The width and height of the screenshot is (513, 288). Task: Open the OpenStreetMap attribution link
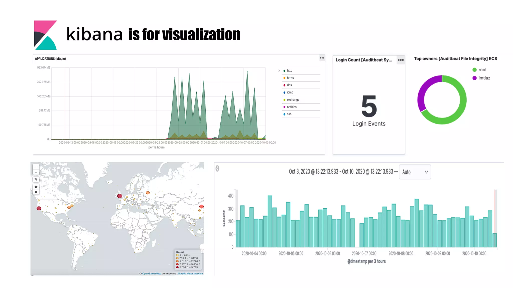pos(152,273)
